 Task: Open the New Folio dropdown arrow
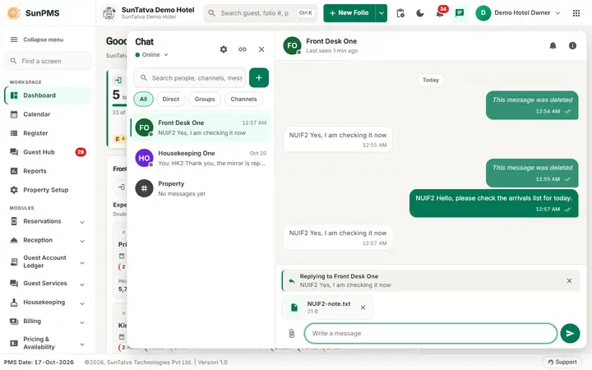[x=382, y=13]
